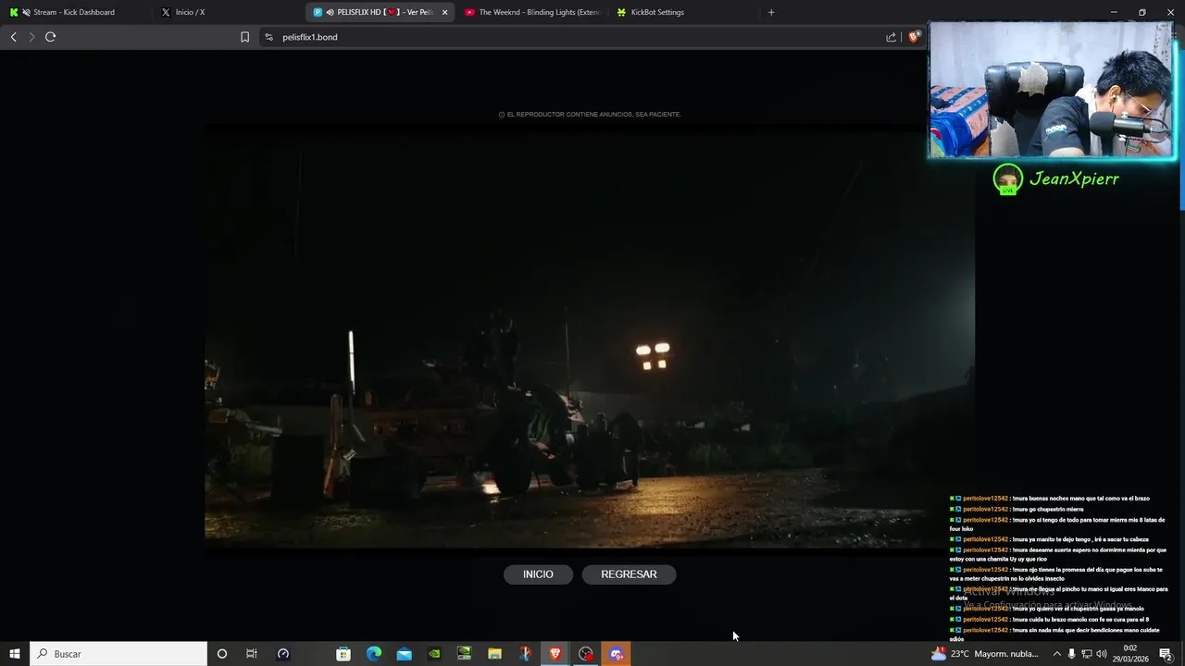The height and width of the screenshot is (666, 1185).
Task: Click chat message 'deseame suerte espero no dormirme'
Action: [1058, 554]
